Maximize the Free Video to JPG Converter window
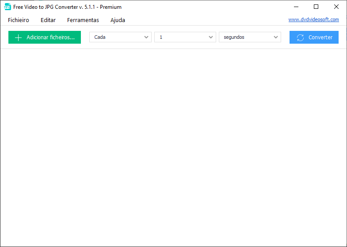The image size is (347, 247). pyautogui.click(x=316, y=7)
